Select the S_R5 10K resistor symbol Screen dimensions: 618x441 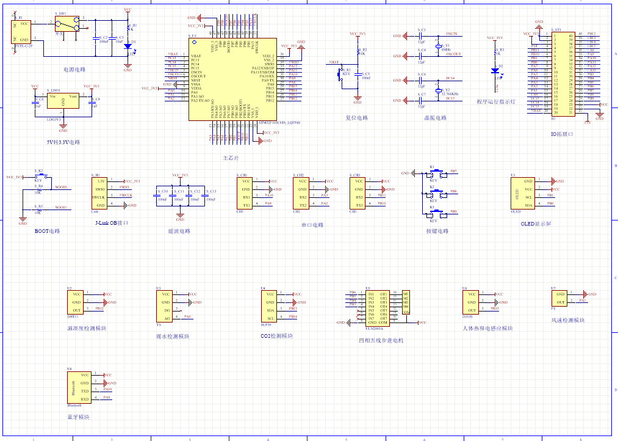click(x=38, y=210)
